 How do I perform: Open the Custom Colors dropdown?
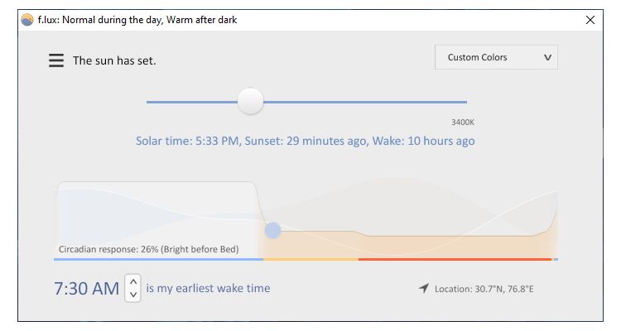[x=496, y=57]
